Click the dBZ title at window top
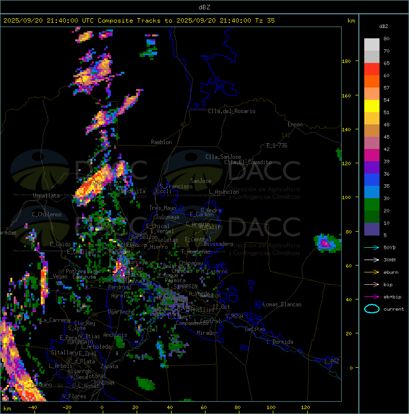The image size is (409, 414). (204, 7)
